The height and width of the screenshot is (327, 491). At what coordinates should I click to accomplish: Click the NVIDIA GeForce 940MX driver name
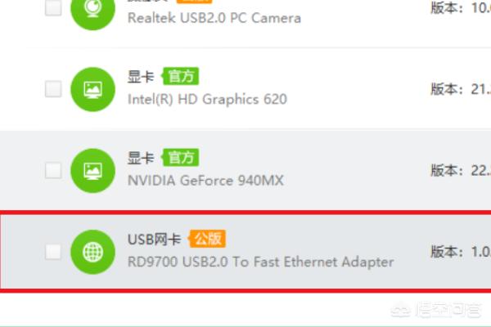pyautogui.click(x=205, y=181)
